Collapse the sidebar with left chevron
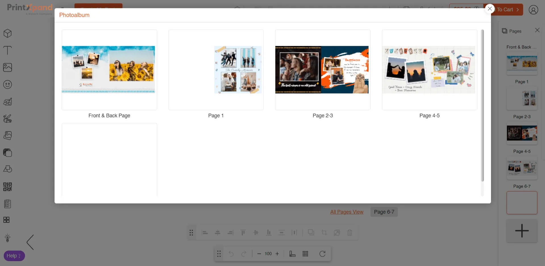 (x=30, y=242)
